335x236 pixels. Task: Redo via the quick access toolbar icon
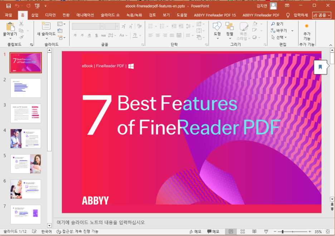pyautogui.click(x=28, y=6)
